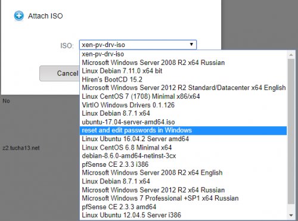Select Microsoft Windows 7 Professional +SP1 x64 Russian
Viewport: 298px width, 221px height.
pos(183,198)
